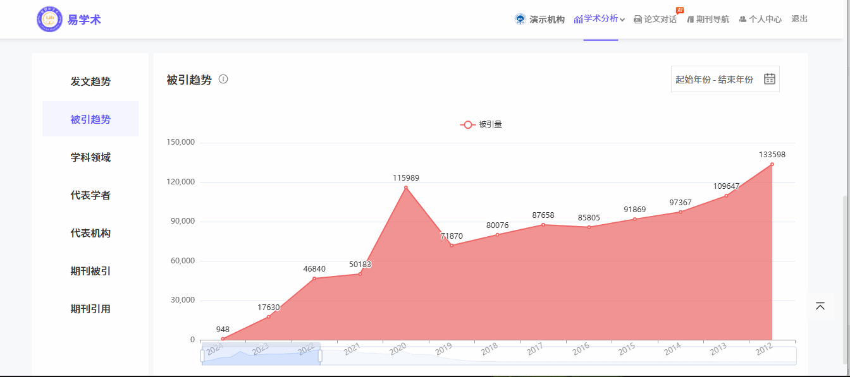
Task: Click the 期刊导航 book icon
Action: click(690, 20)
